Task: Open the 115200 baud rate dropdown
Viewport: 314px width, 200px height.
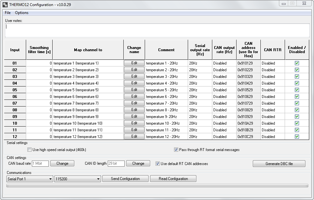Action: coord(77,179)
